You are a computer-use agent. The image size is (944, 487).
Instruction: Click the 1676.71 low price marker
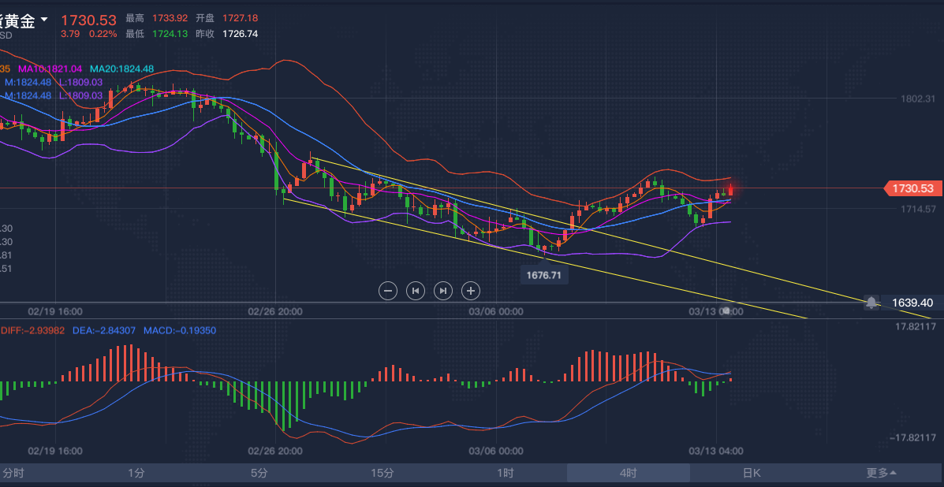point(545,275)
